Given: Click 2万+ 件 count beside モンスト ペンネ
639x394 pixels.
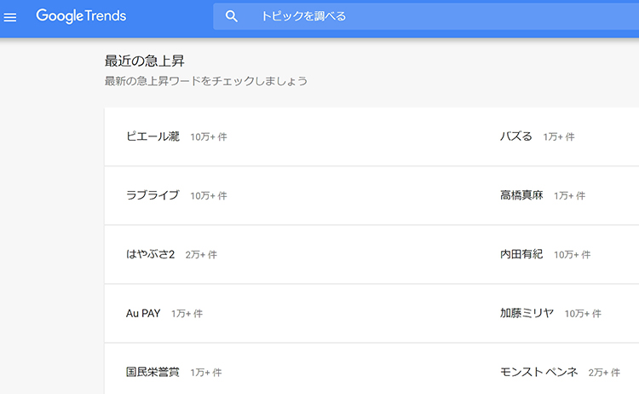Looking at the screenshot, I should coord(604,373).
